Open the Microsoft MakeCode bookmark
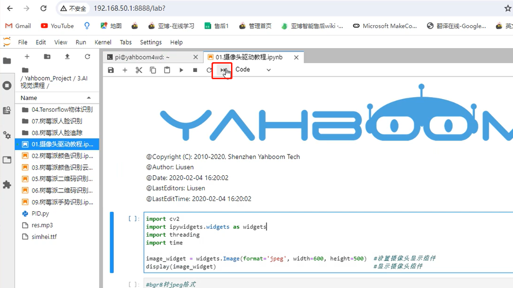This screenshot has width=513, height=288. [385, 26]
